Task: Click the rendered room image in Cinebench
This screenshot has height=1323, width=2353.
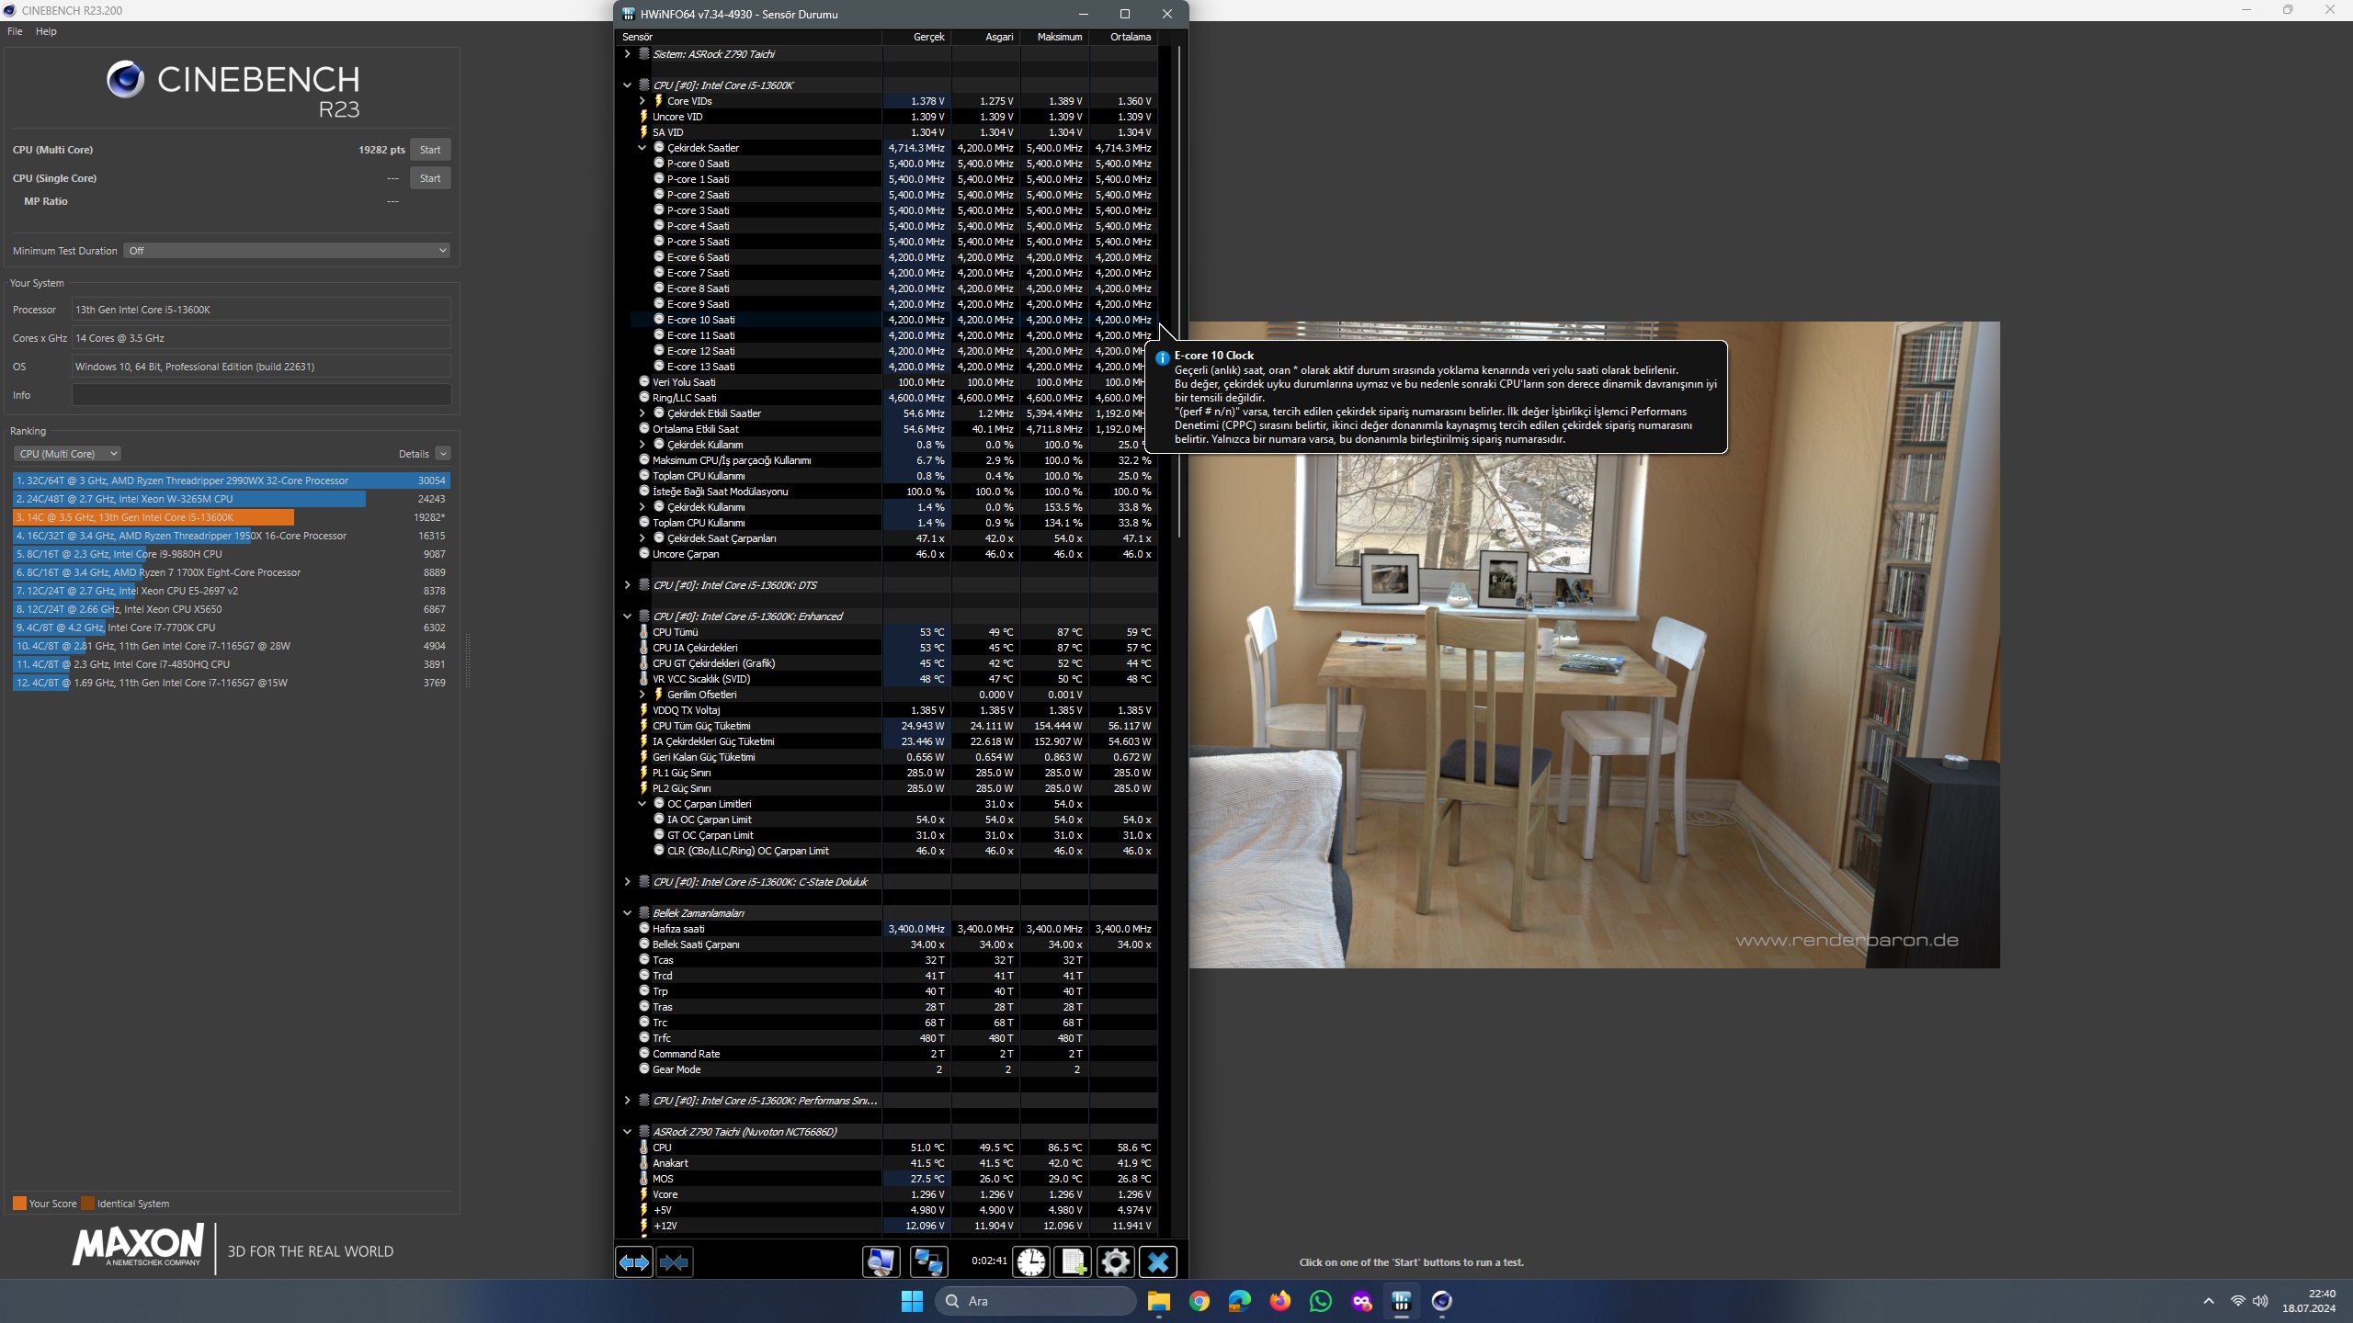Action: 1594,644
